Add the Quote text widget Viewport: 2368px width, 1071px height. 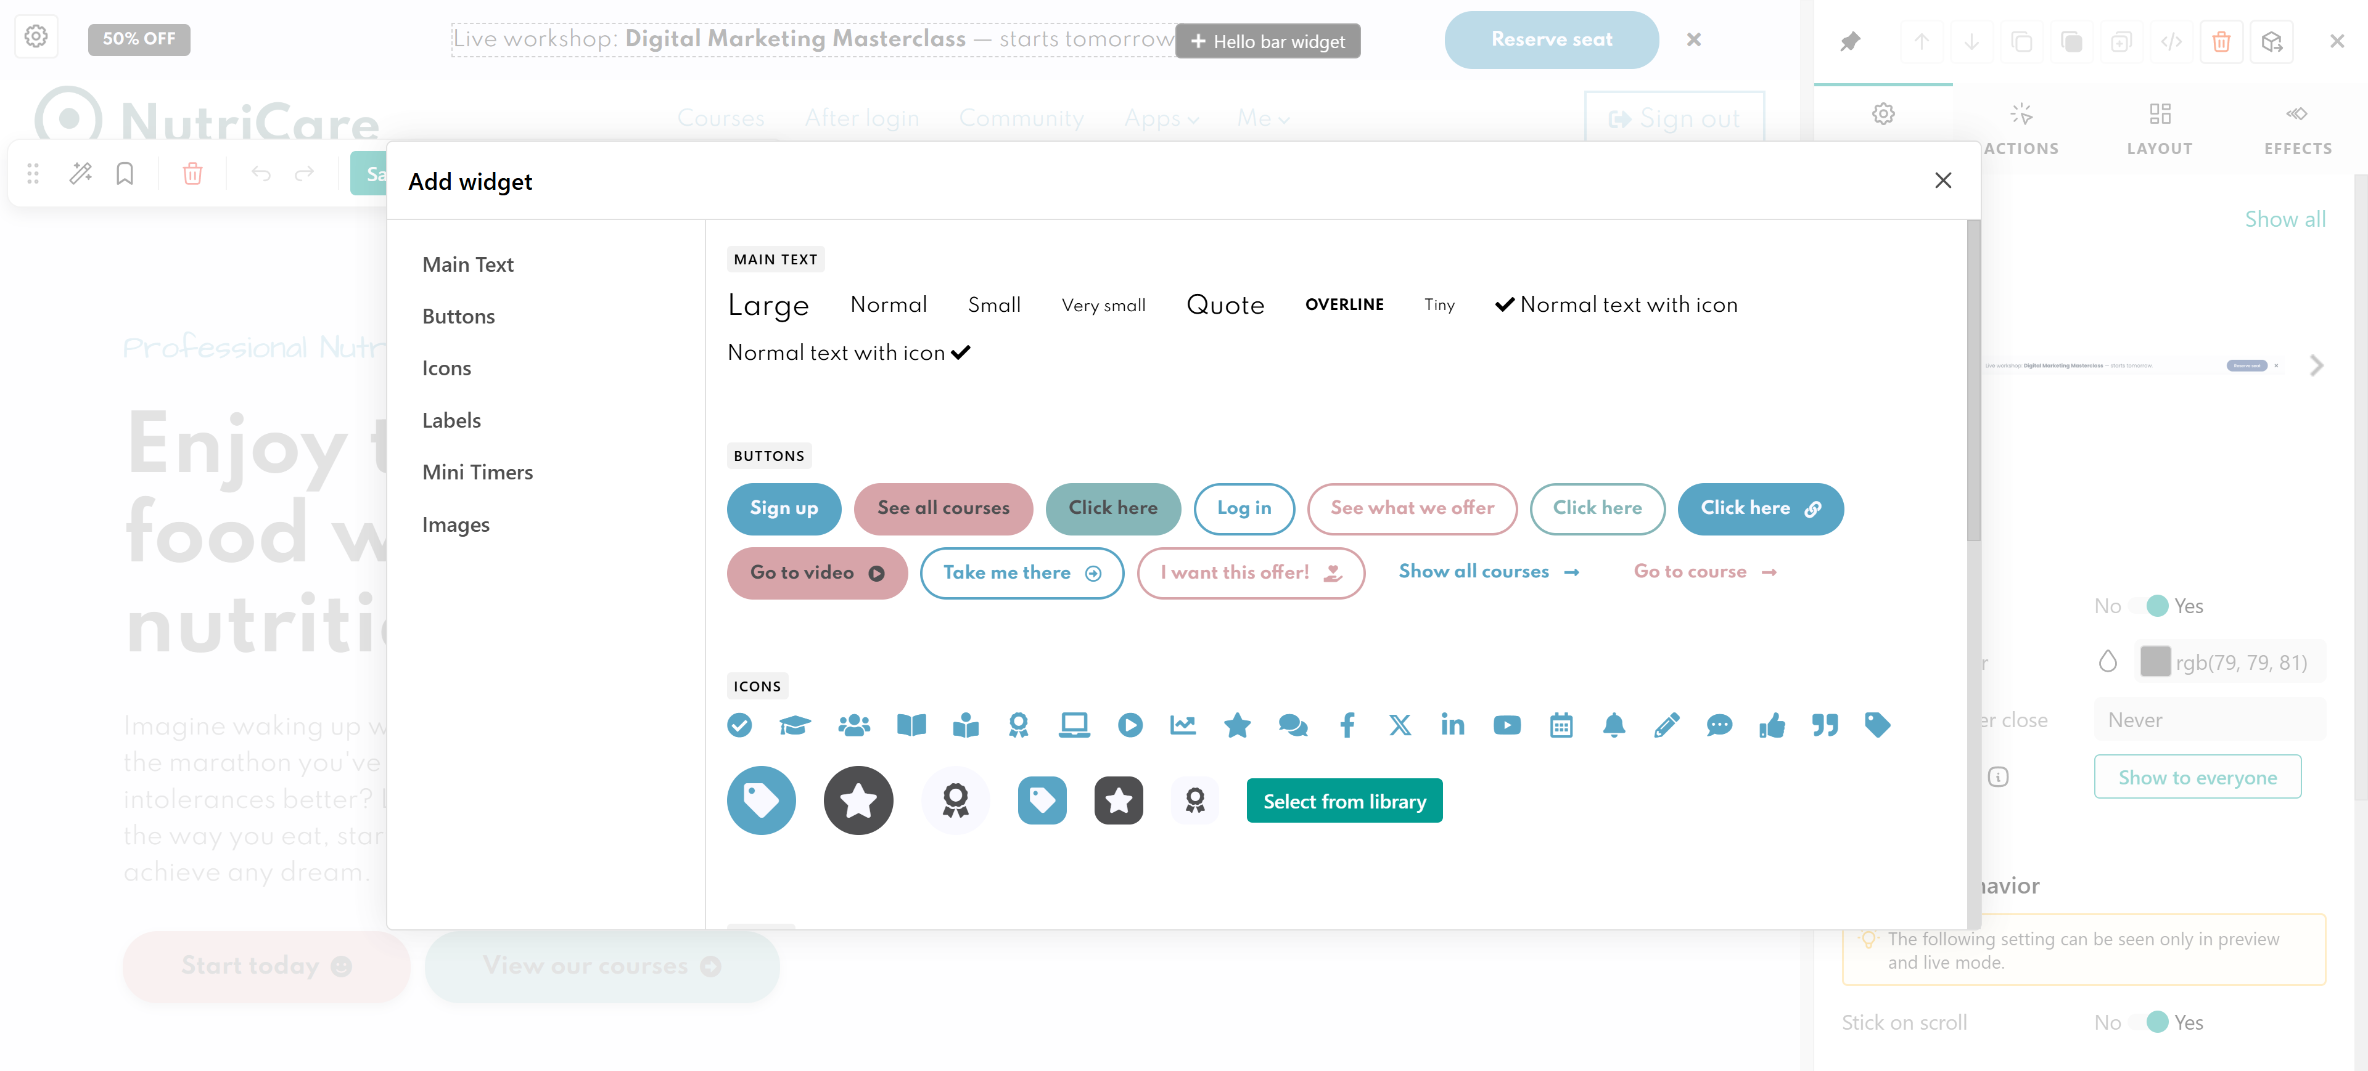1225,305
